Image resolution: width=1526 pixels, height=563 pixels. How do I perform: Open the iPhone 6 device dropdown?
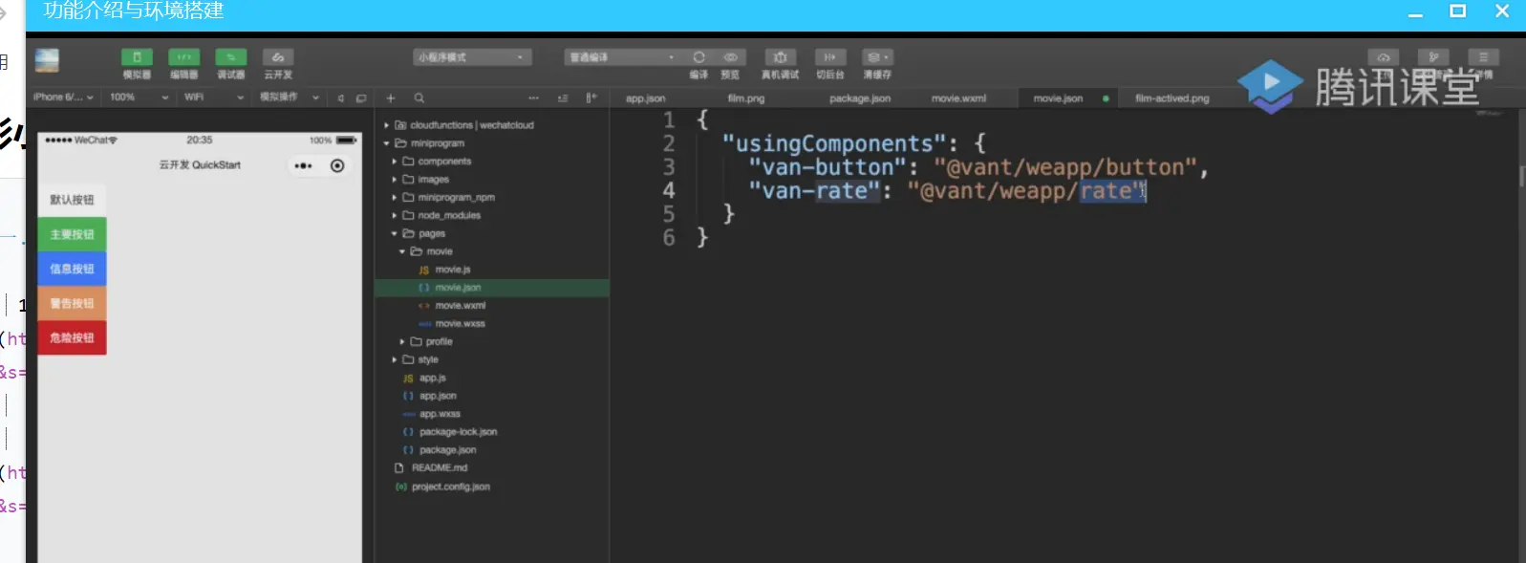point(63,97)
